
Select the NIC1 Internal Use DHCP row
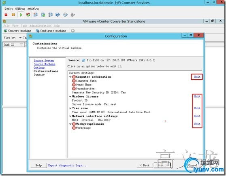tap(91, 120)
